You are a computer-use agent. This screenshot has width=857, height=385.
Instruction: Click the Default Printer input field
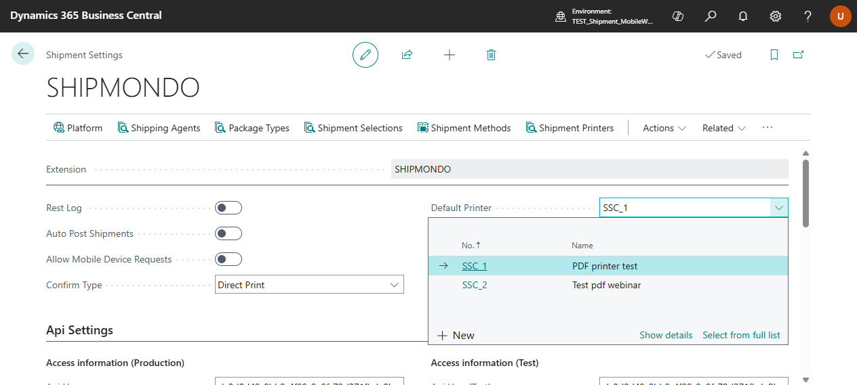[x=685, y=208]
